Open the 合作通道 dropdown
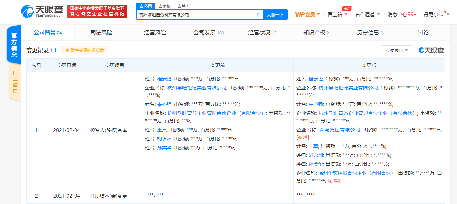 368,14
